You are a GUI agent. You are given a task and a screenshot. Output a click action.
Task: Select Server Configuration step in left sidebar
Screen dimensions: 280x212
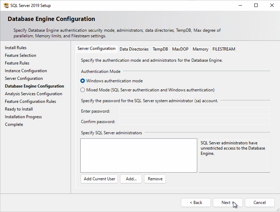[x=24, y=78]
